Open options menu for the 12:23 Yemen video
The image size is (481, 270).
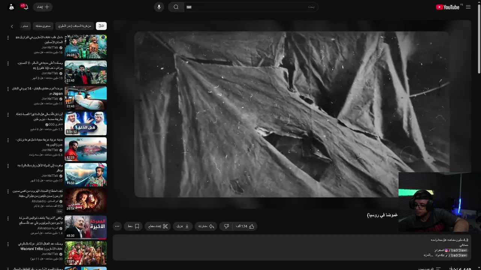click(8, 140)
